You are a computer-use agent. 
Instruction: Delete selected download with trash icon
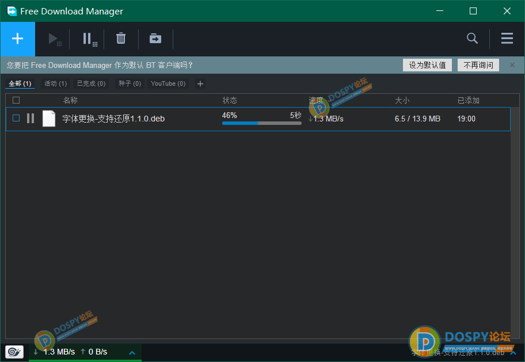pyautogui.click(x=121, y=39)
